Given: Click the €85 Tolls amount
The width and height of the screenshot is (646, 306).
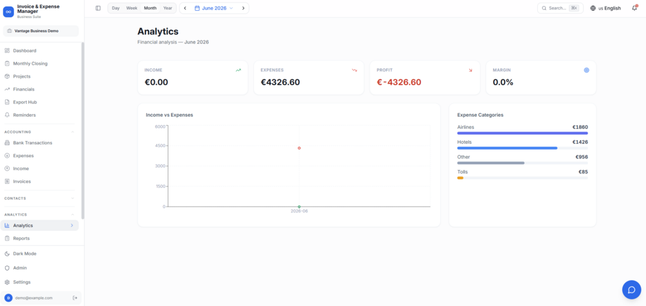Looking at the screenshot, I should point(583,172).
